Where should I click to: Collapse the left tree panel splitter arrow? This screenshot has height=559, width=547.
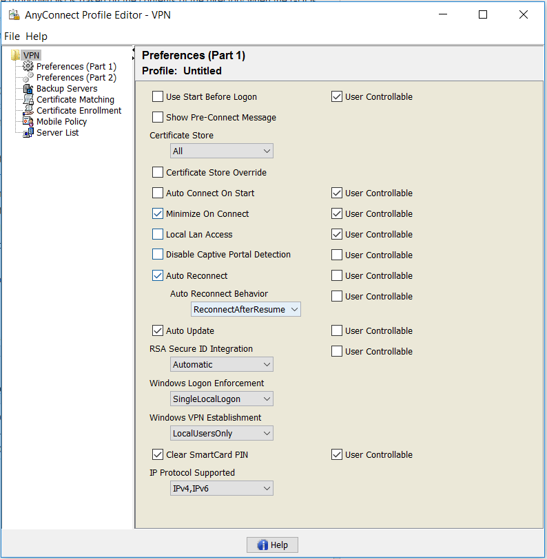tap(134, 49)
